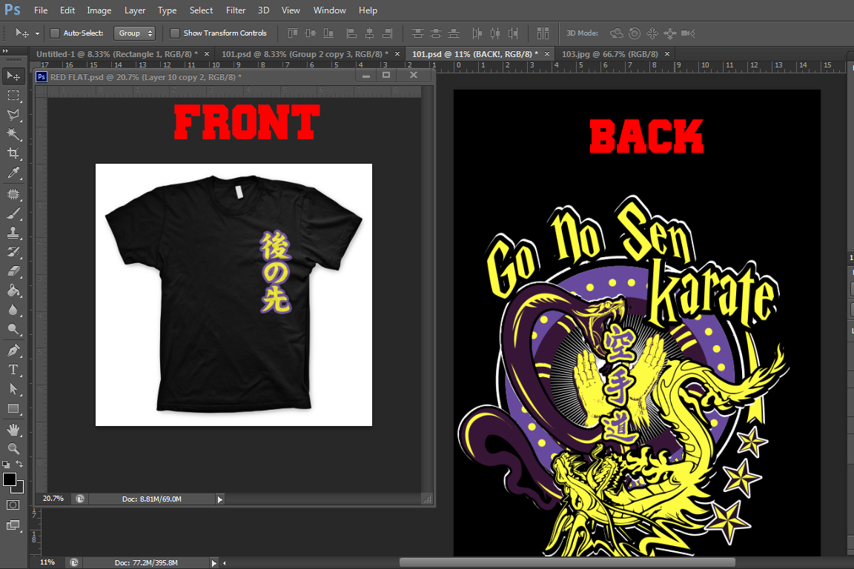This screenshot has height=569, width=854.
Task: Toggle the Rectangular Marquee tool
Action: pos(13,95)
